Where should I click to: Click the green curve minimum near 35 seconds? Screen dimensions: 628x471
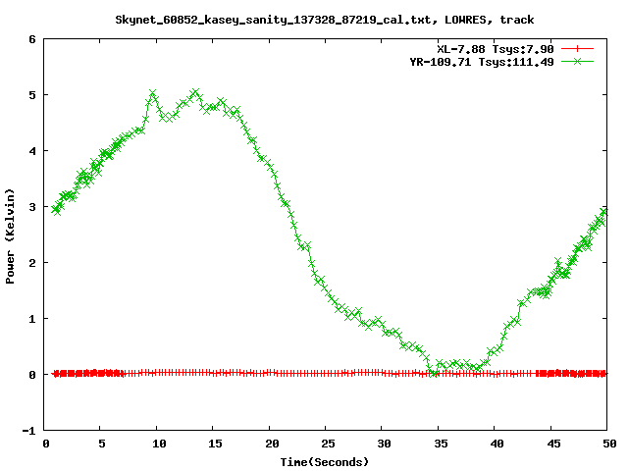click(434, 373)
